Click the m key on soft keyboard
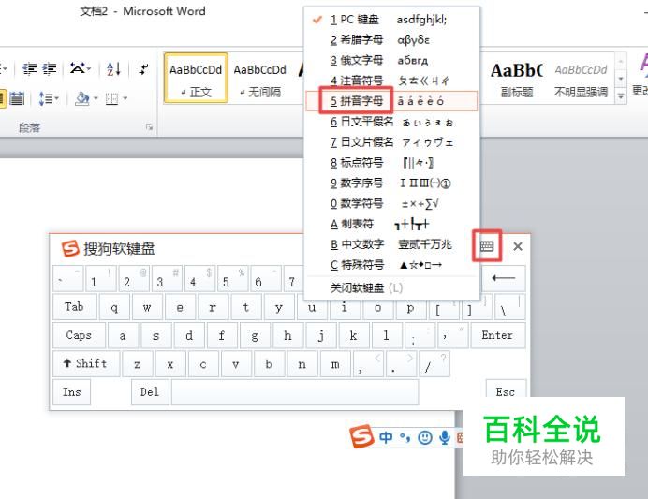This screenshot has height=499, width=648. (335, 363)
